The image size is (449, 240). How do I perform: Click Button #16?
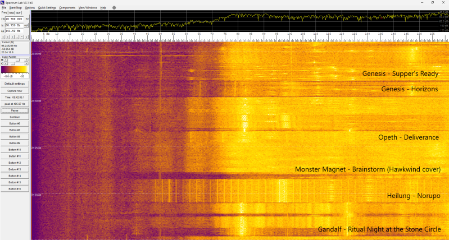coord(15,189)
